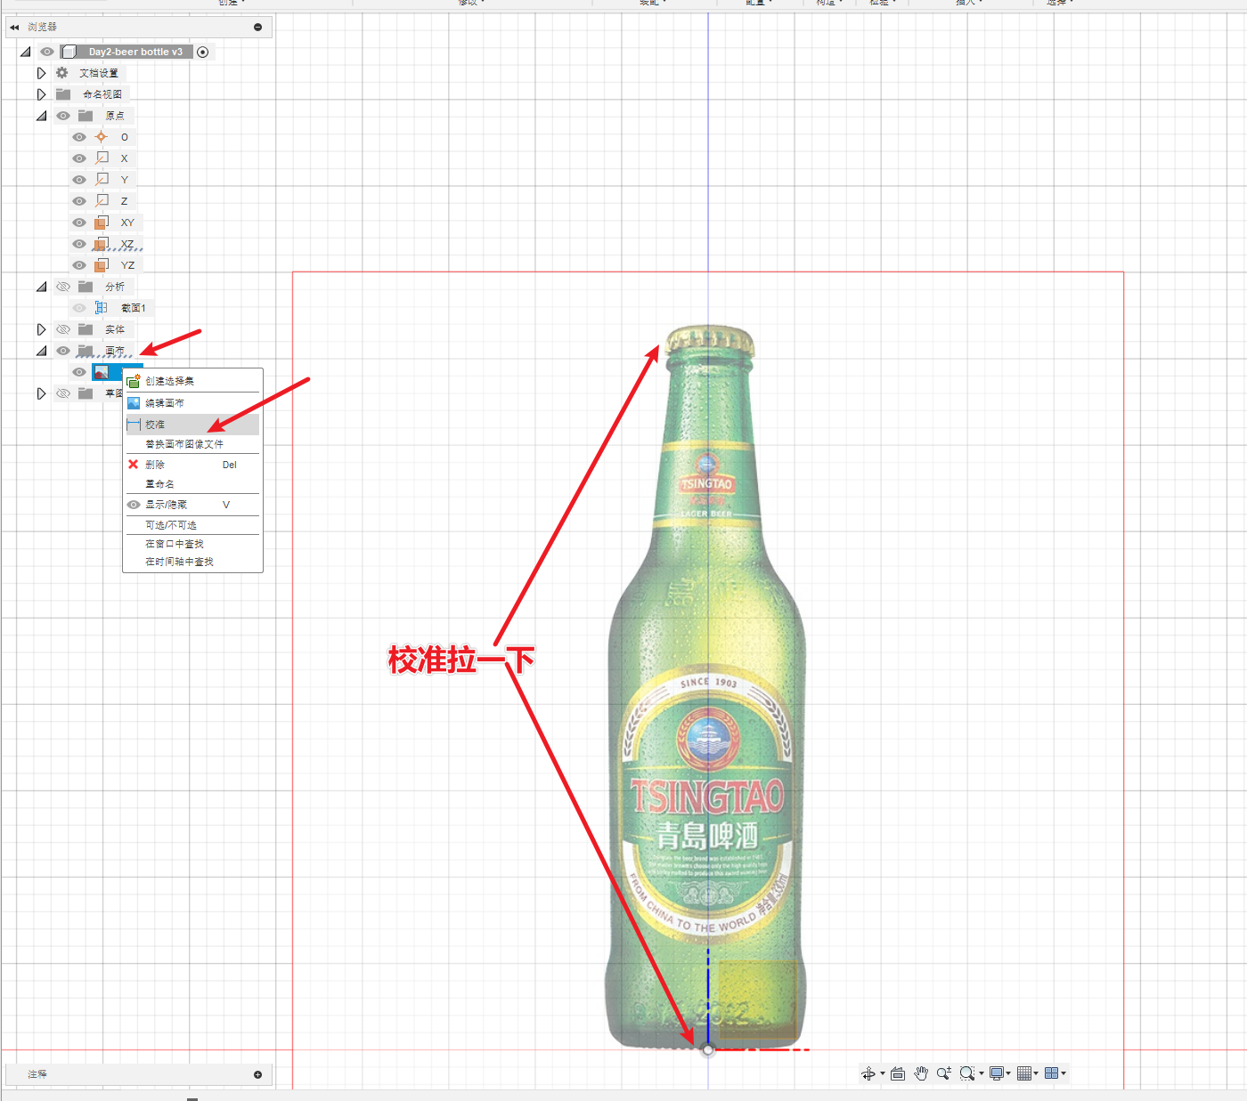Collapse the 浏览器 panel with double arrows
The height and width of the screenshot is (1101, 1247).
14,28
